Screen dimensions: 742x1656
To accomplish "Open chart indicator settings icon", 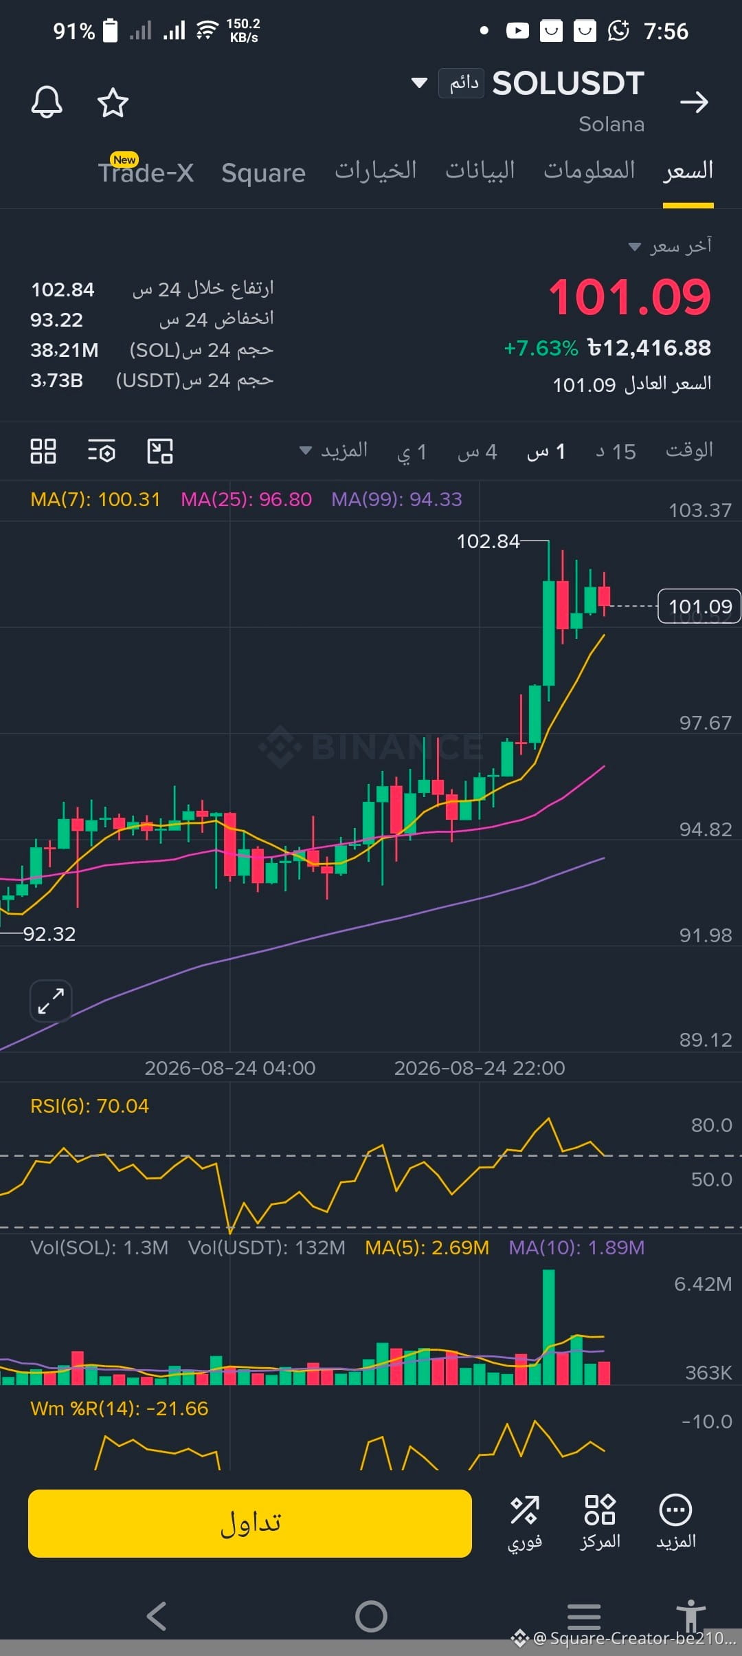I will (x=102, y=451).
